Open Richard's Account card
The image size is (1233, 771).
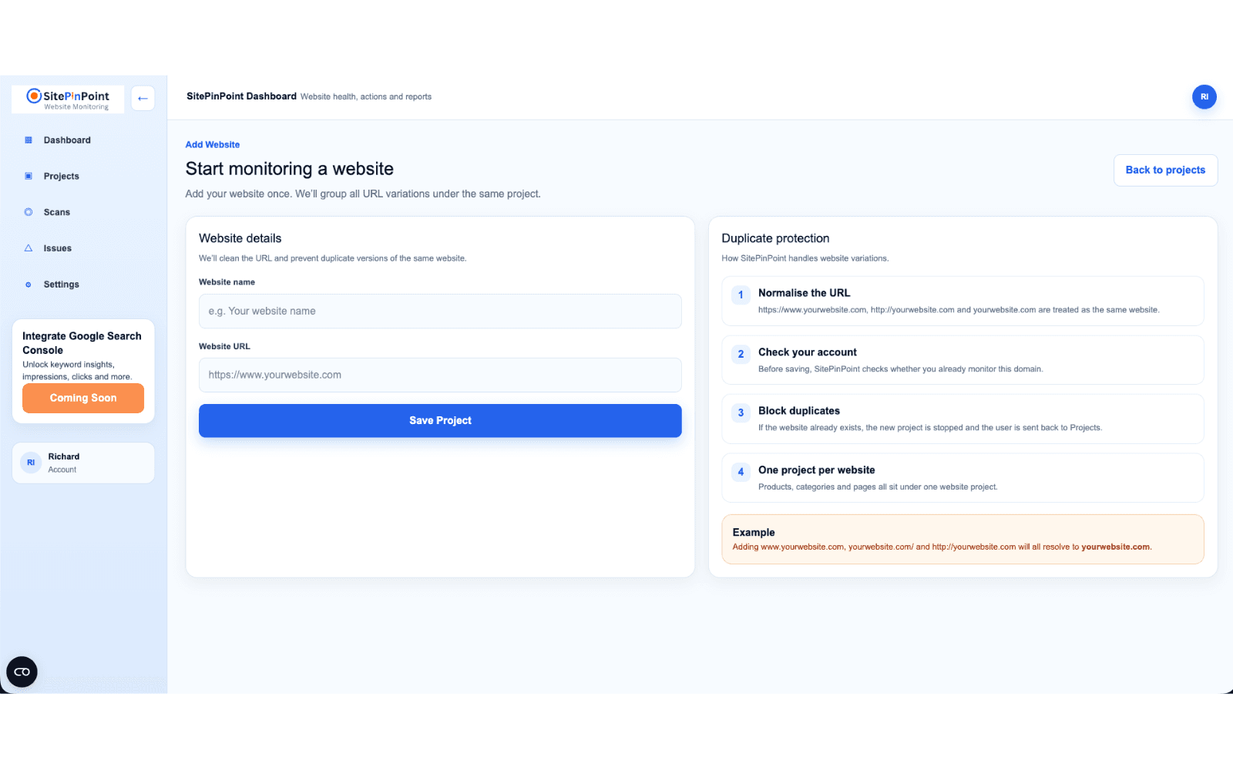83,463
